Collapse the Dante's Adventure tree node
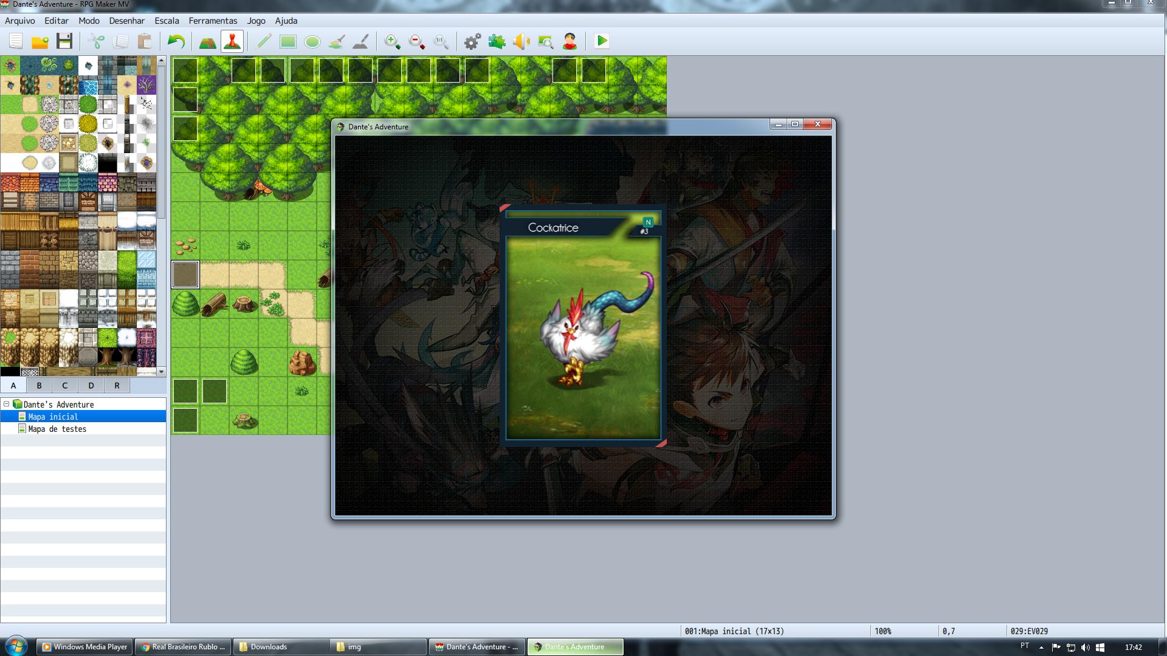 click(7, 404)
